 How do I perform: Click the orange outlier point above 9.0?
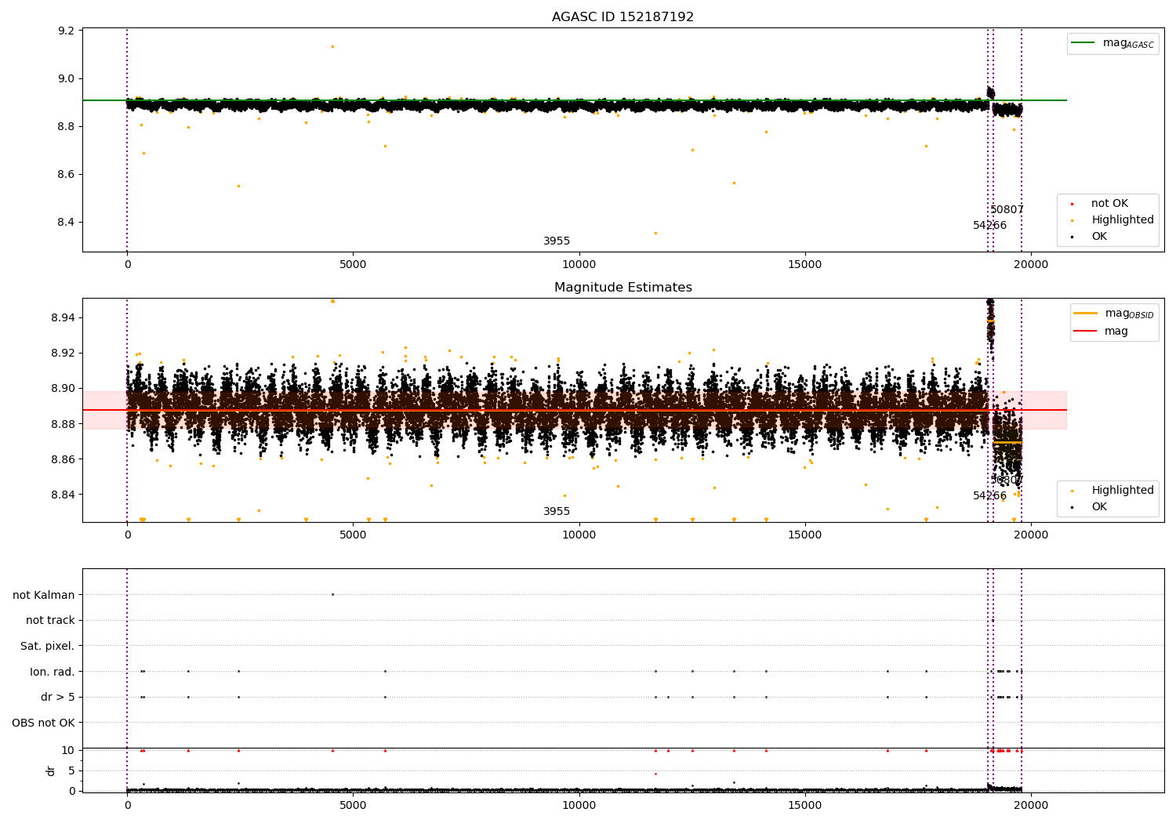tap(332, 46)
